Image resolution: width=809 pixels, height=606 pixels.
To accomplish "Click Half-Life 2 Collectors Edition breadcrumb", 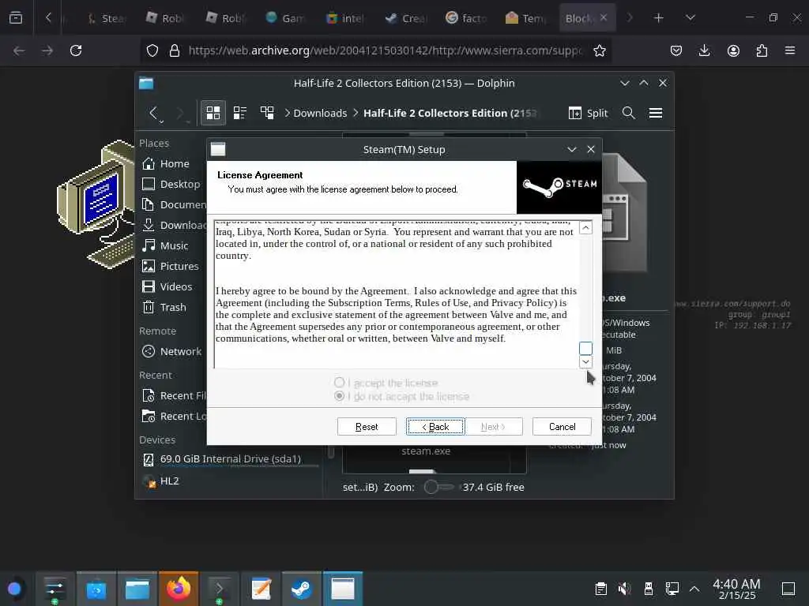I will (x=450, y=113).
